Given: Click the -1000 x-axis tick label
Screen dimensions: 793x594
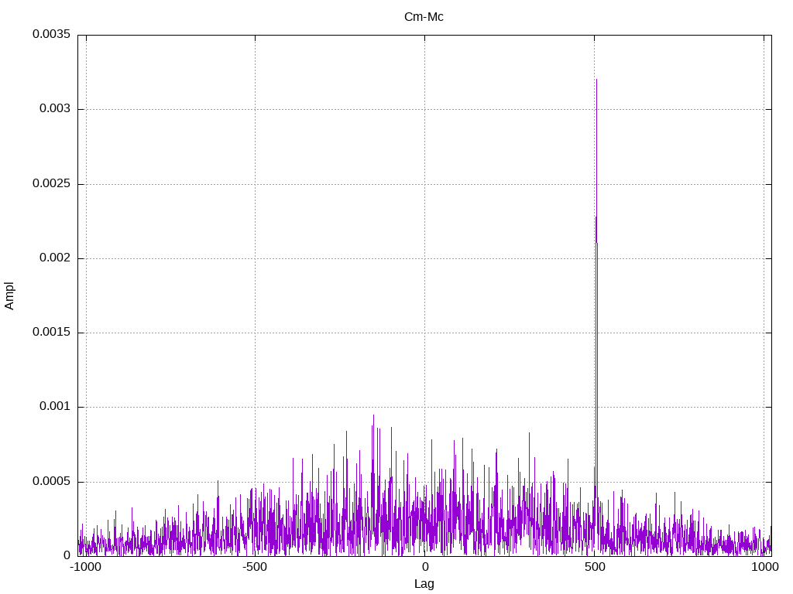Looking at the screenshot, I should point(85,567).
